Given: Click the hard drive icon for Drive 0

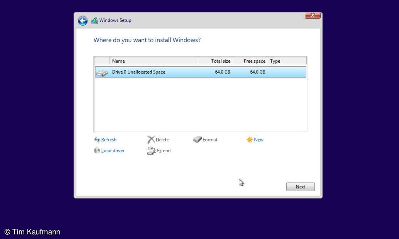Looking at the screenshot, I should click(102, 73).
